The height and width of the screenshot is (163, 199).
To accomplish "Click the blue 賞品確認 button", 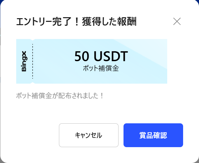I will click(153, 135).
